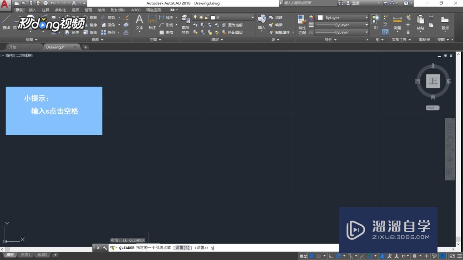Click the object color swatch next to ByLayer
This screenshot has height=260, width=463.
320,18
